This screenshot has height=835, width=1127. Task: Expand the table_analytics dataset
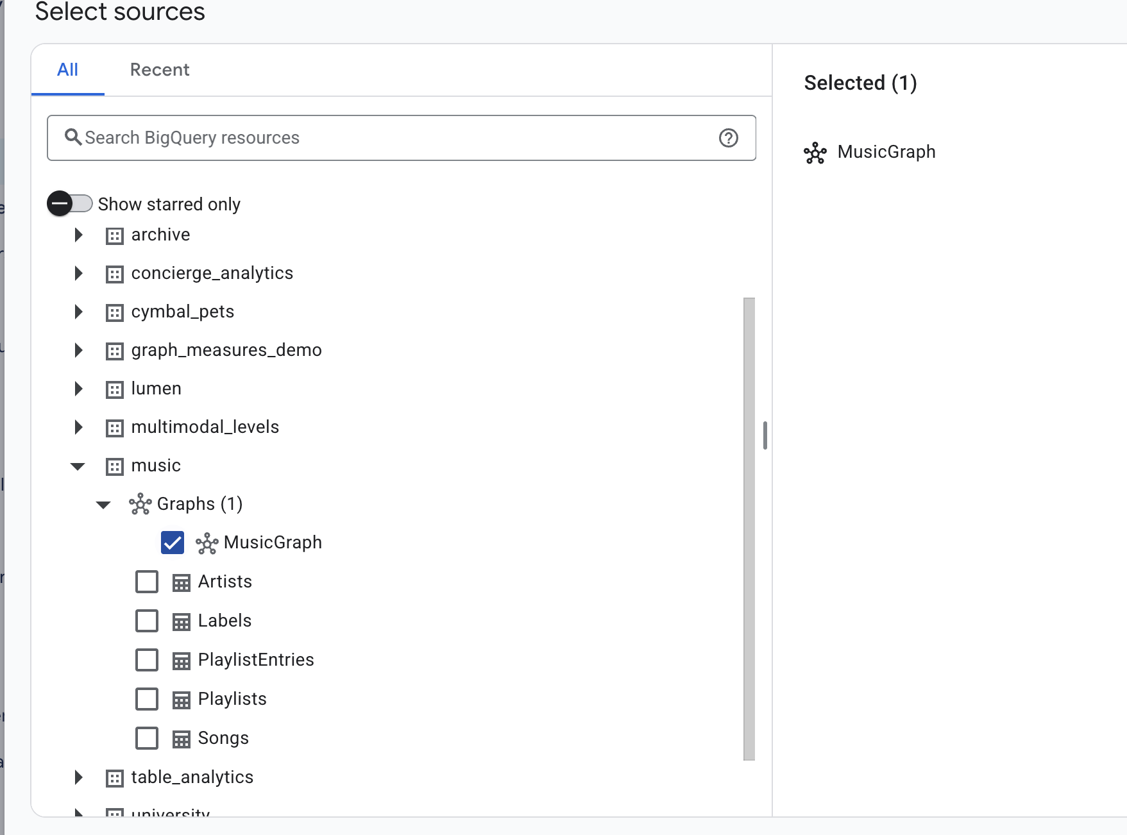pyautogui.click(x=78, y=777)
